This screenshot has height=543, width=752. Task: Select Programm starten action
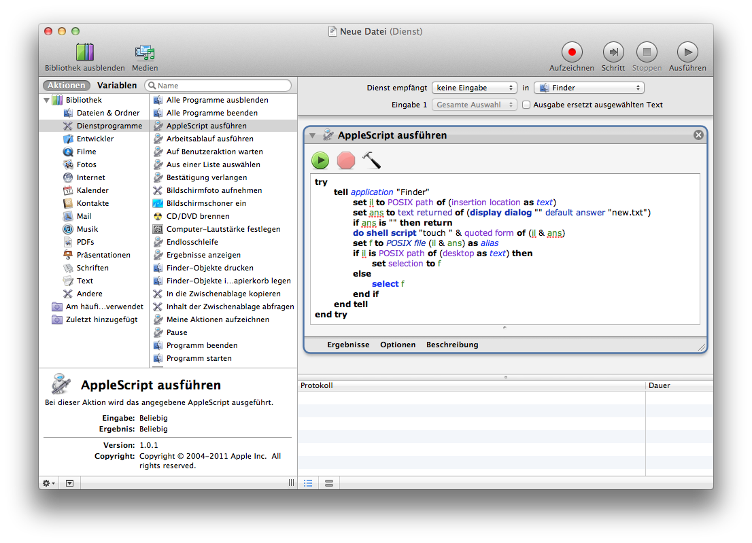pyautogui.click(x=224, y=359)
